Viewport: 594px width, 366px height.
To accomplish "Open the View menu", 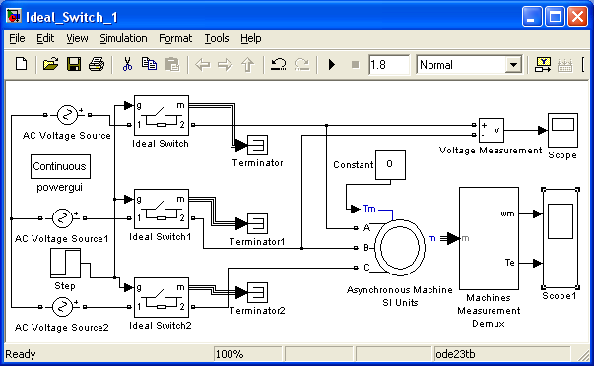I will click(x=77, y=38).
